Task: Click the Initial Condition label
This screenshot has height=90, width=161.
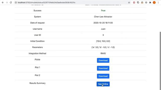Action: click(37, 41)
